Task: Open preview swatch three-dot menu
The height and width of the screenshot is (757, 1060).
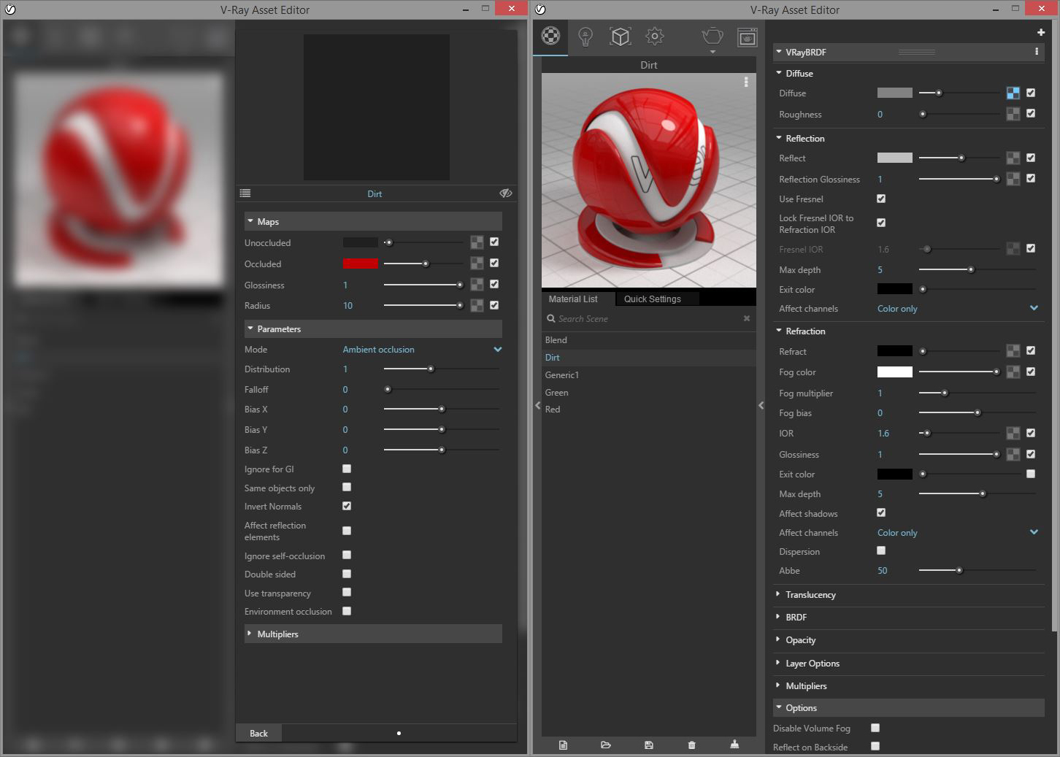Action: point(745,82)
